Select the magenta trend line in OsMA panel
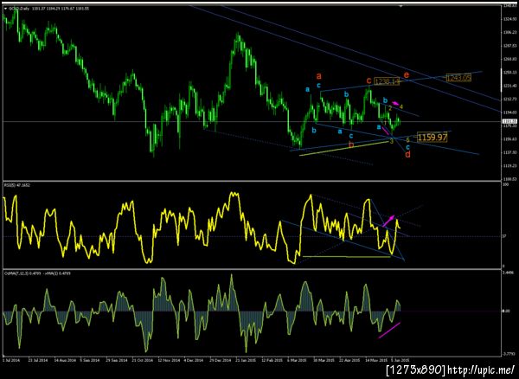Viewport: 519px width, 379px height. (389, 331)
